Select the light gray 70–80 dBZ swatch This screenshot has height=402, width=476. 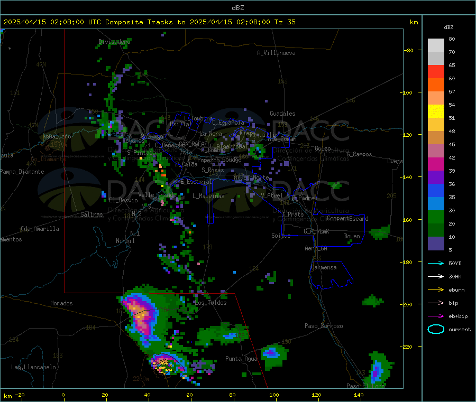point(436,45)
